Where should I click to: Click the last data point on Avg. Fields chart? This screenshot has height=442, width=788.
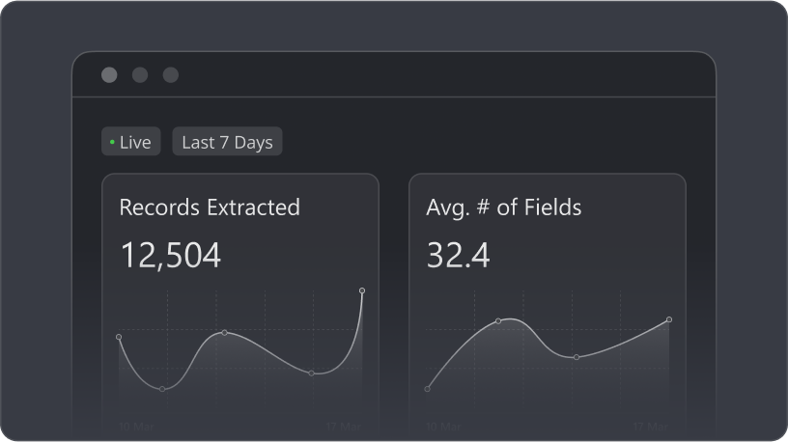coord(669,319)
